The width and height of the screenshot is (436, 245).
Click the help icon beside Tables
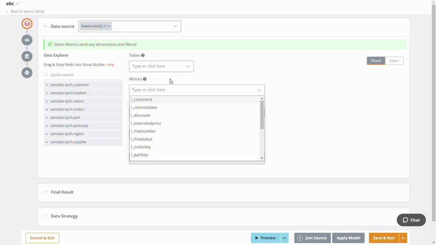pos(143,55)
